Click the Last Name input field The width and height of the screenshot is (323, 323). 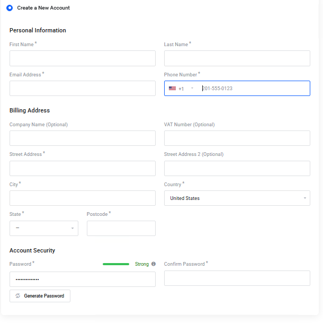(x=237, y=58)
